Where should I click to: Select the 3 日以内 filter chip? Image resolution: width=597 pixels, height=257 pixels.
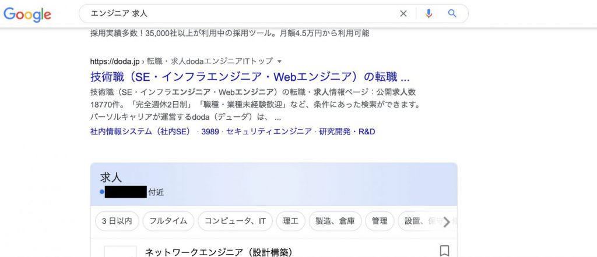pos(117,221)
